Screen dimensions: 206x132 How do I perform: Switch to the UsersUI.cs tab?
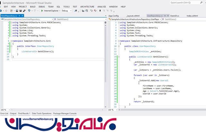coord(174,15)
